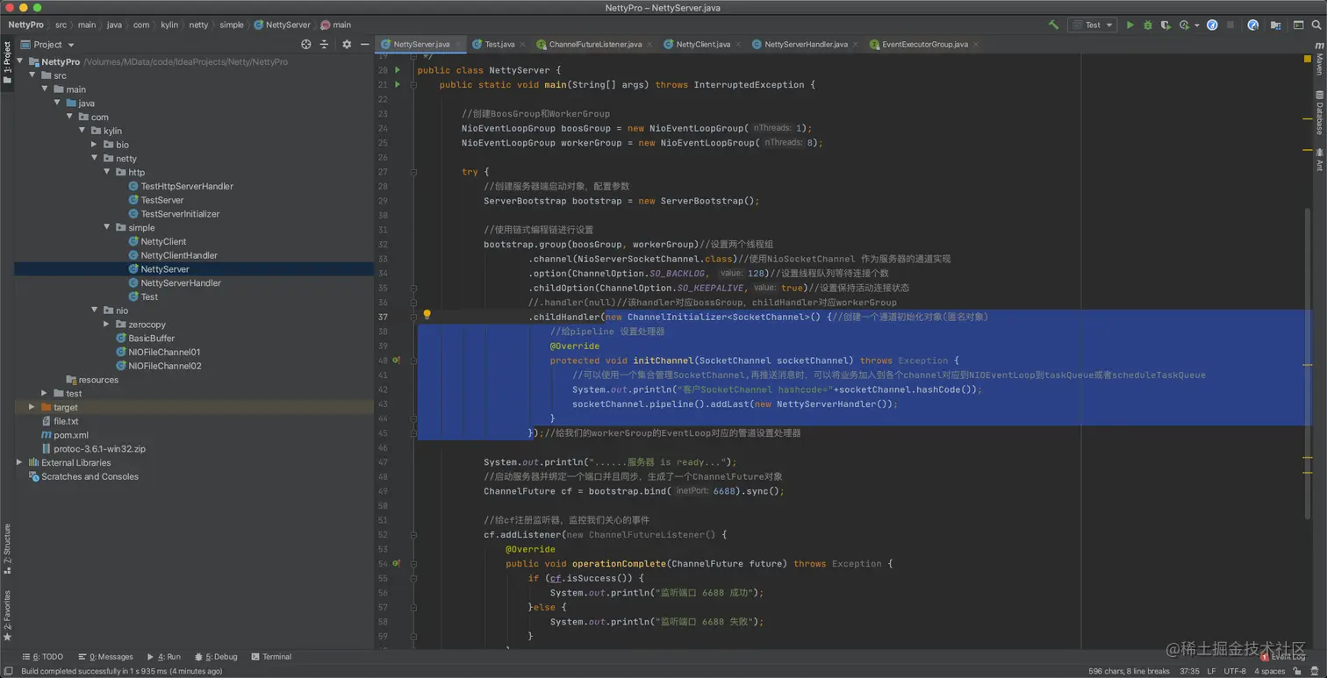Expand the bio package

click(95, 145)
